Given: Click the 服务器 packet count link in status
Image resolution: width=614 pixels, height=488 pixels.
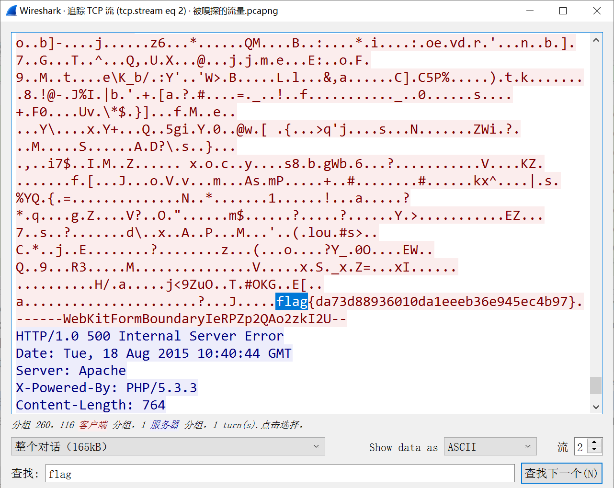Looking at the screenshot, I should [x=165, y=425].
